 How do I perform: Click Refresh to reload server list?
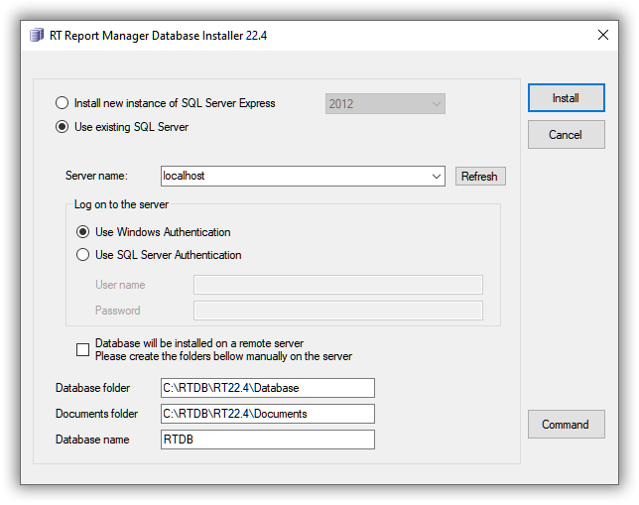point(480,176)
